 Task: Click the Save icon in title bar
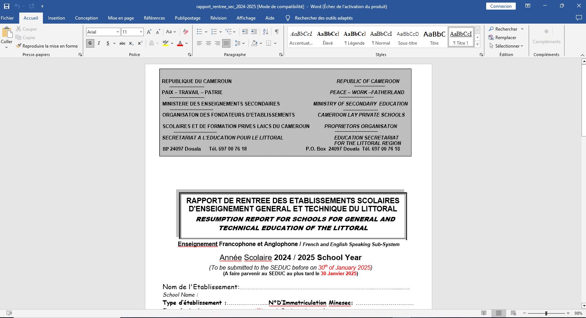point(7,6)
